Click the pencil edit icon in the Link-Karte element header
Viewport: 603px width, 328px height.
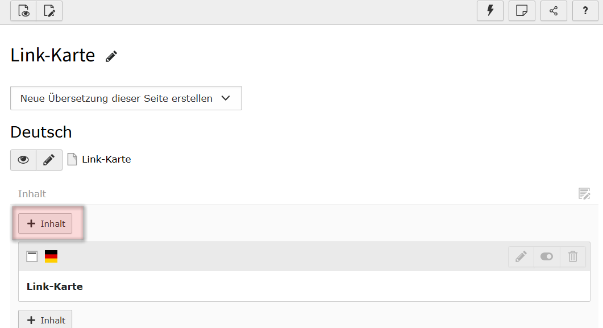[521, 256]
